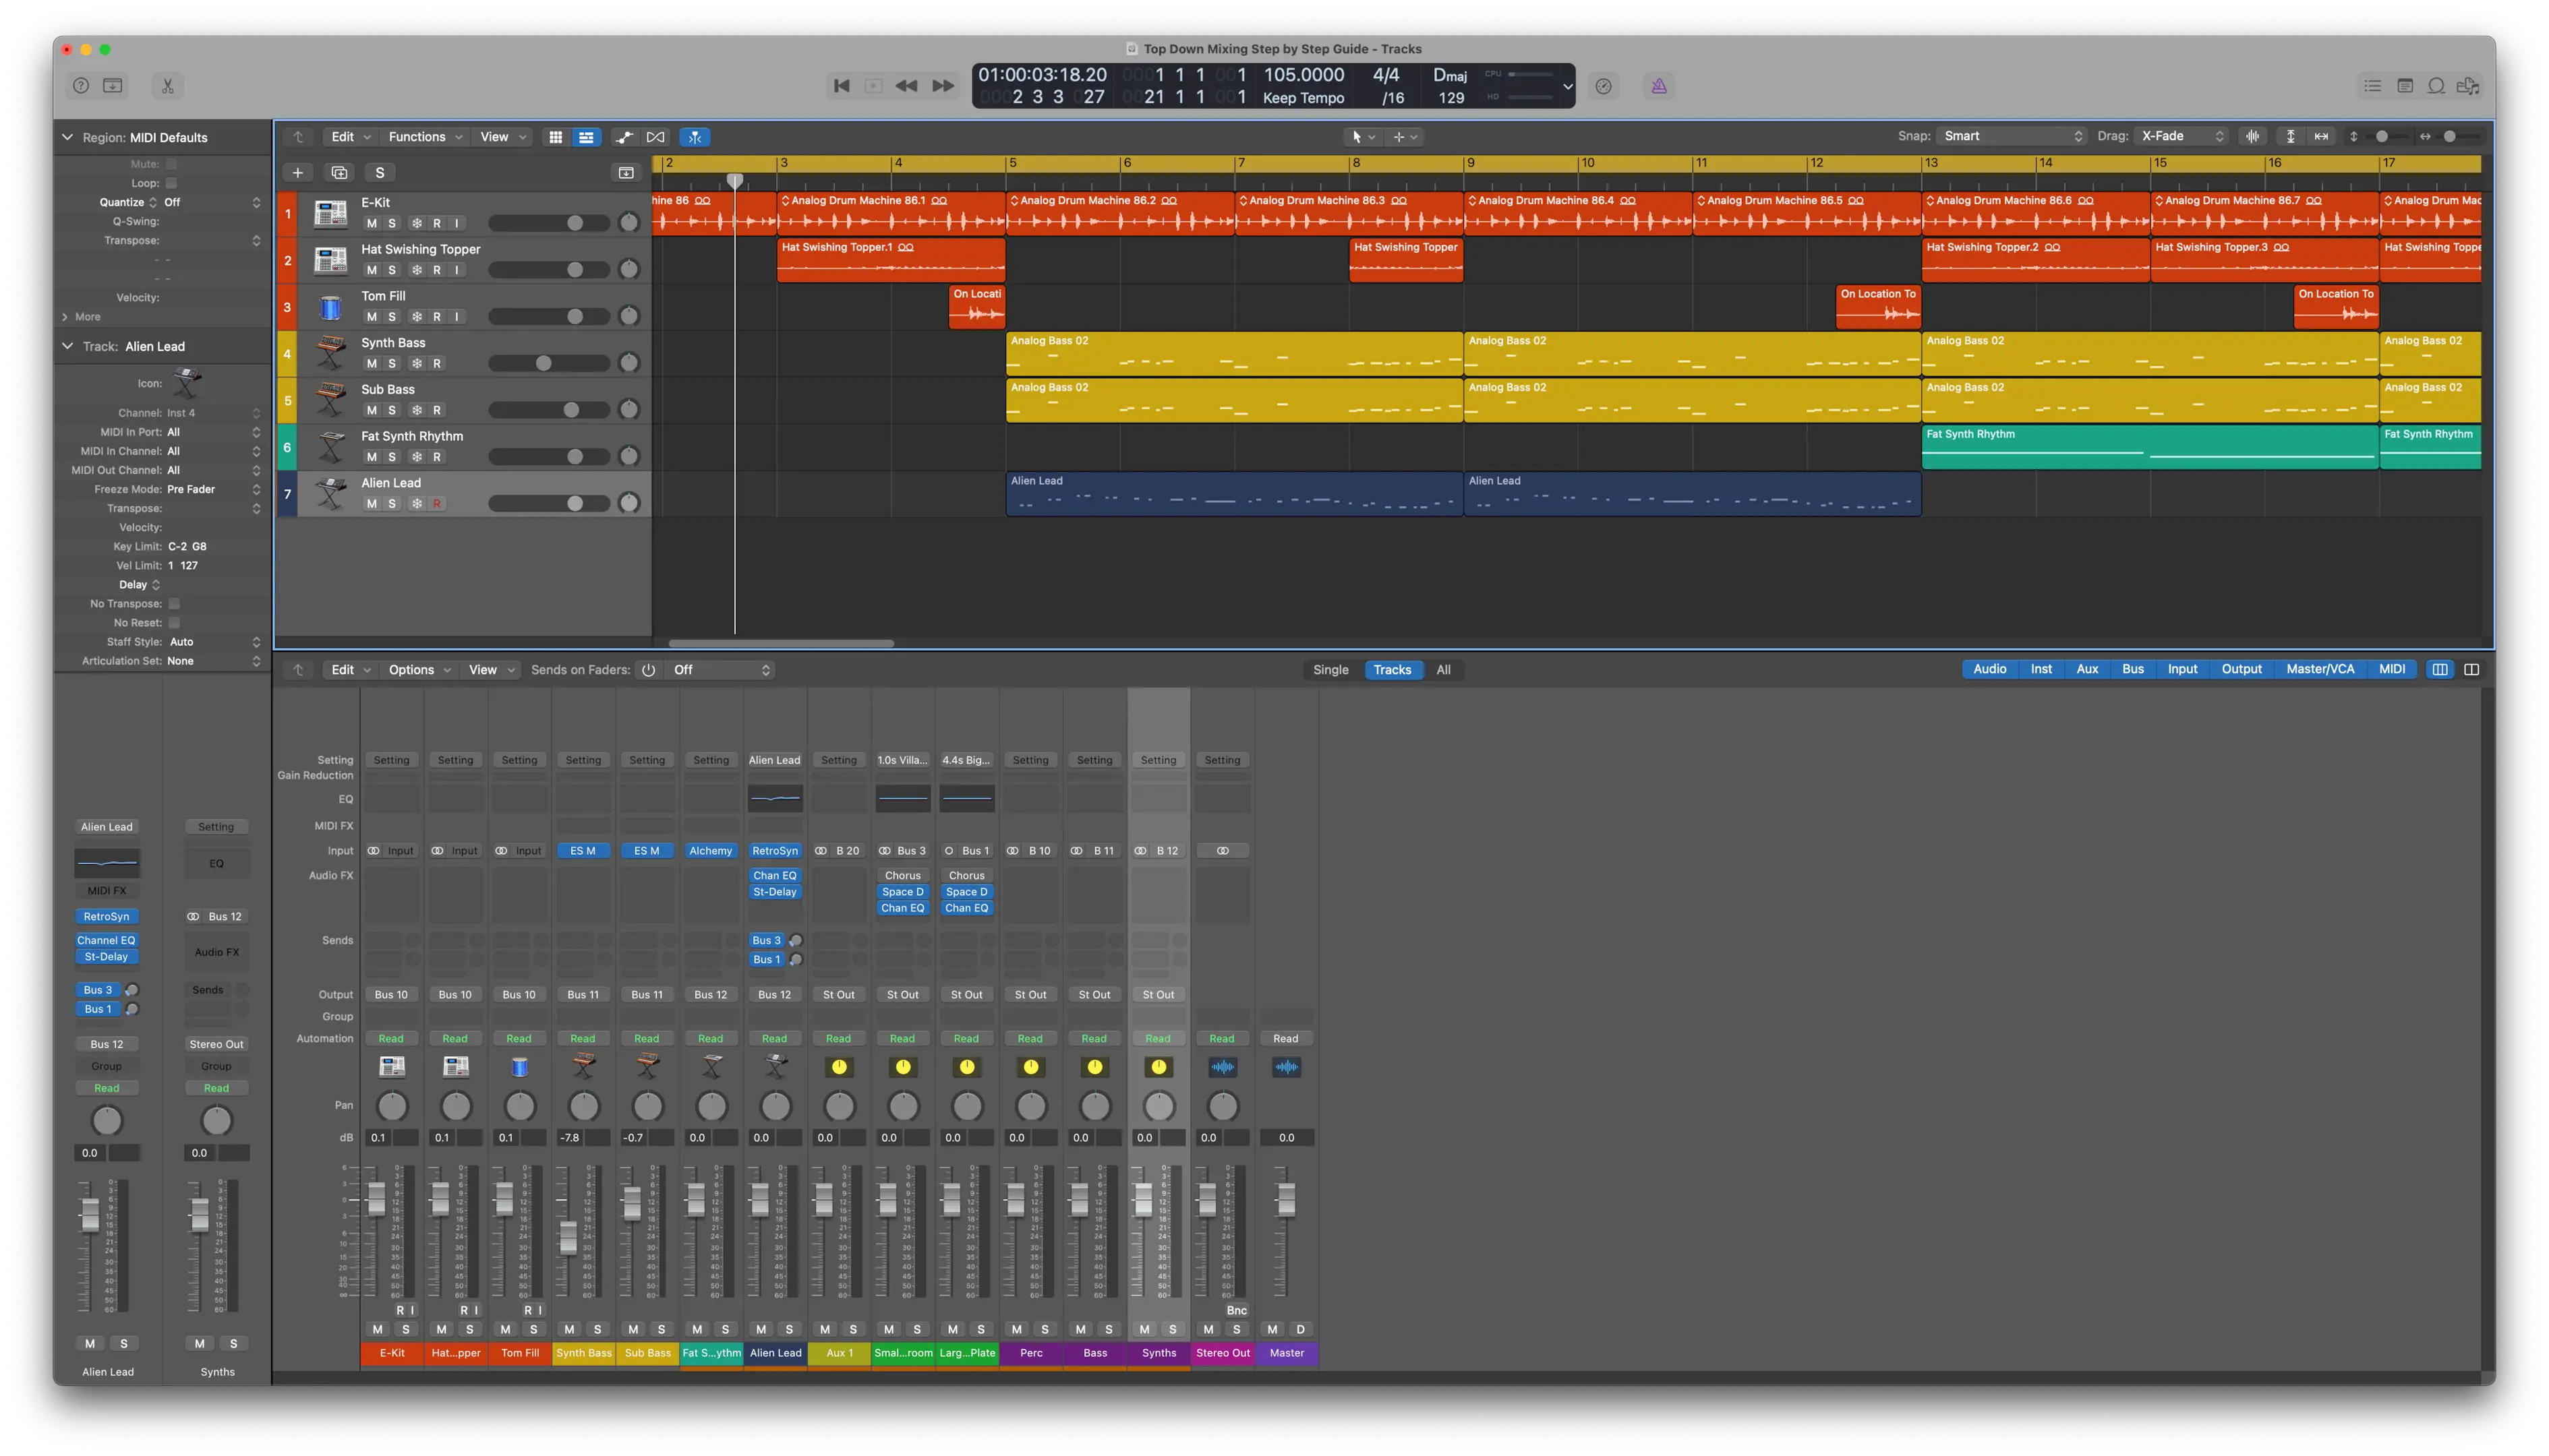2549x1456 pixels.
Task: Click the Record Enable button on Alien Lead track
Action: (434, 502)
